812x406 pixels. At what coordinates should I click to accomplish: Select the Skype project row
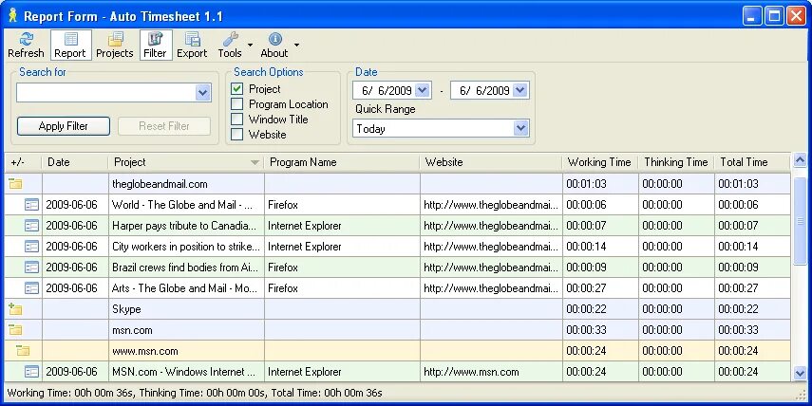398,308
